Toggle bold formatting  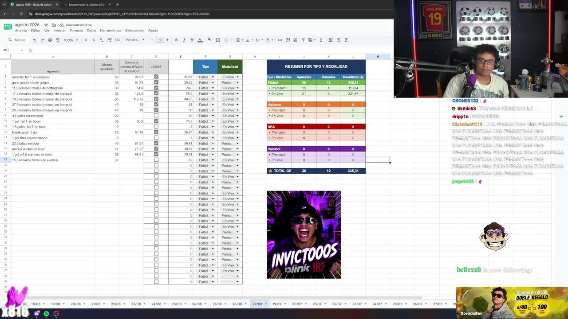tap(176, 40)
